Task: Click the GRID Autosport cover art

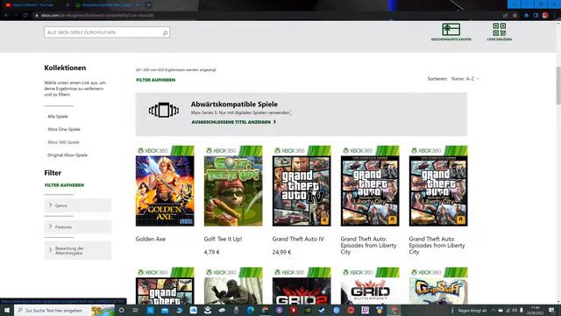Action: (x=370, y=286)
